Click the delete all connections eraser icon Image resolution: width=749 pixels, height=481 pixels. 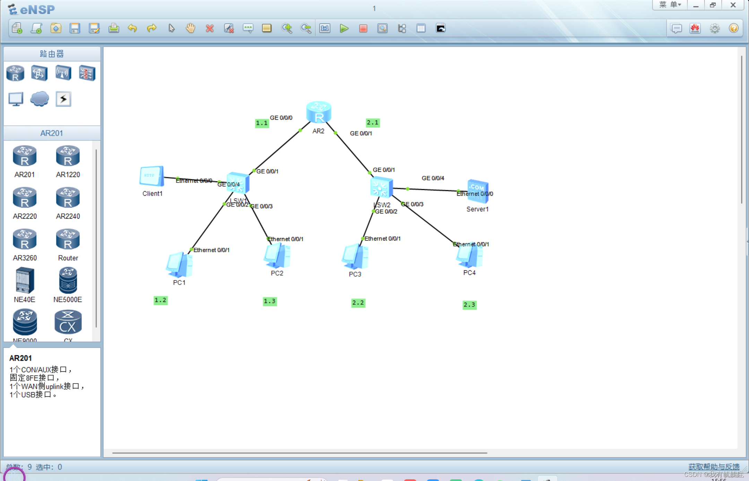click(229, 28)
